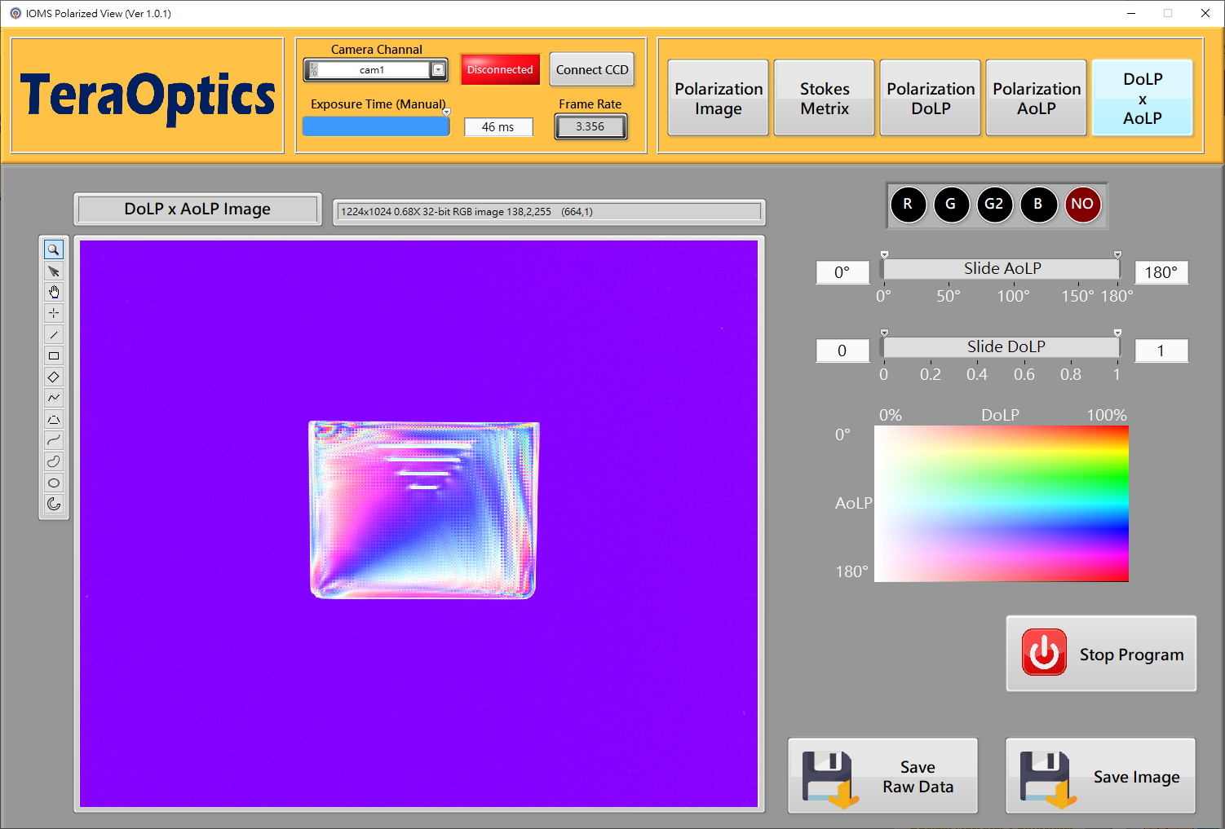Screen dimensions: 1225x829
Task: Switch to the Stokes Metrix view
Action: tap(825, 98)
